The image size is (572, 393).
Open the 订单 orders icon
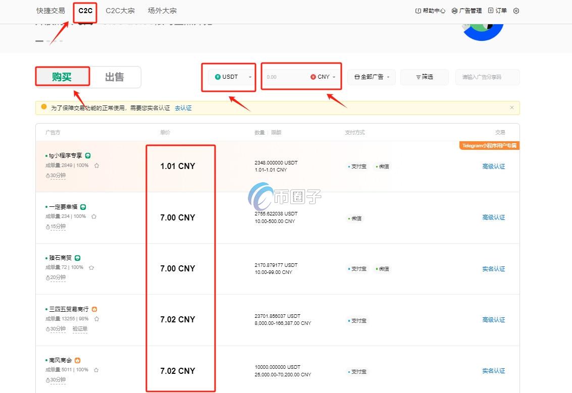pos(491,10)
